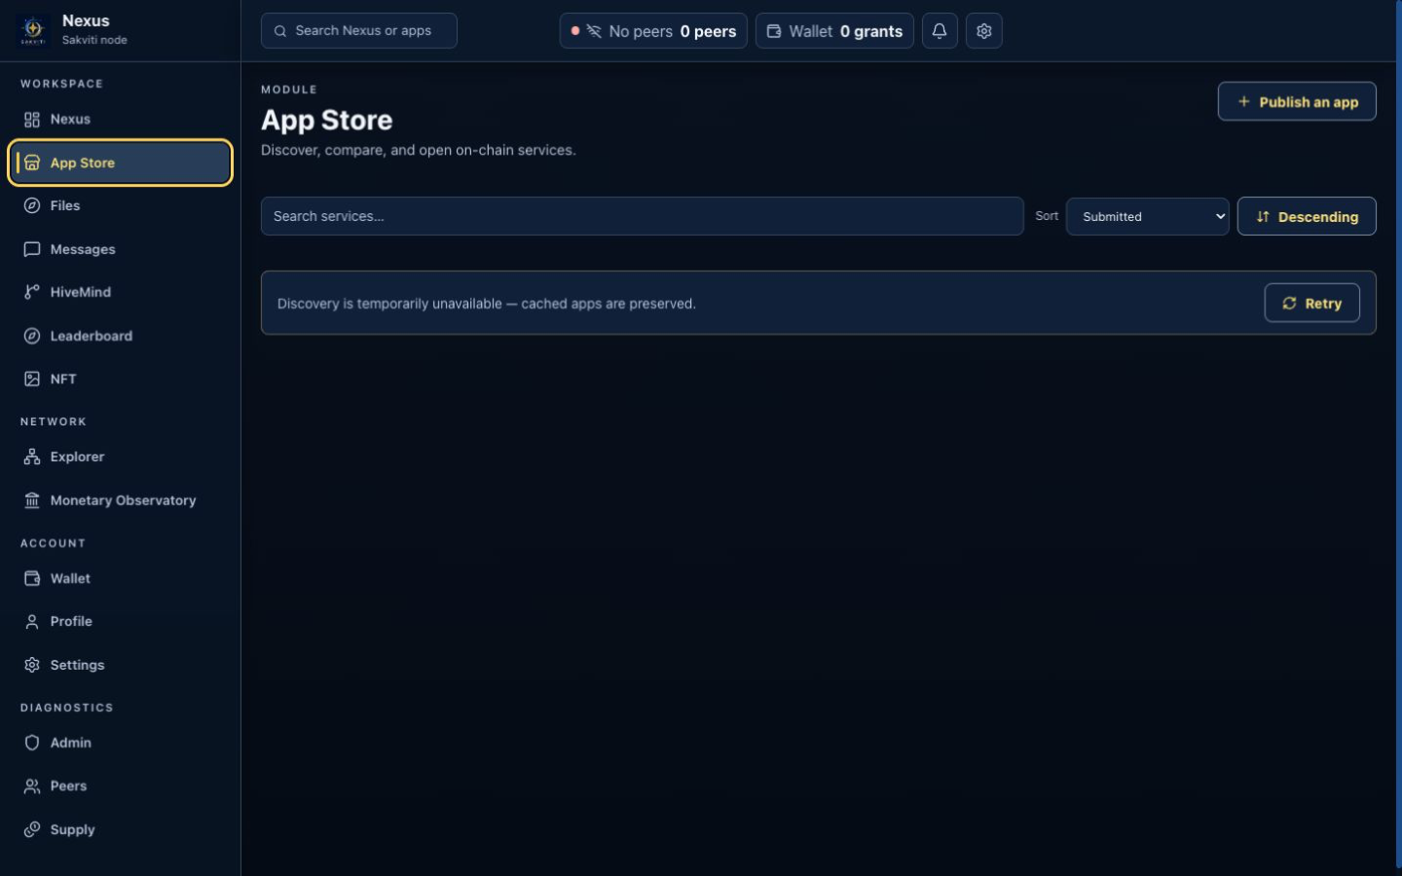
Task: Open the Monetary Observatory label
Action: (x=123, y=500)
